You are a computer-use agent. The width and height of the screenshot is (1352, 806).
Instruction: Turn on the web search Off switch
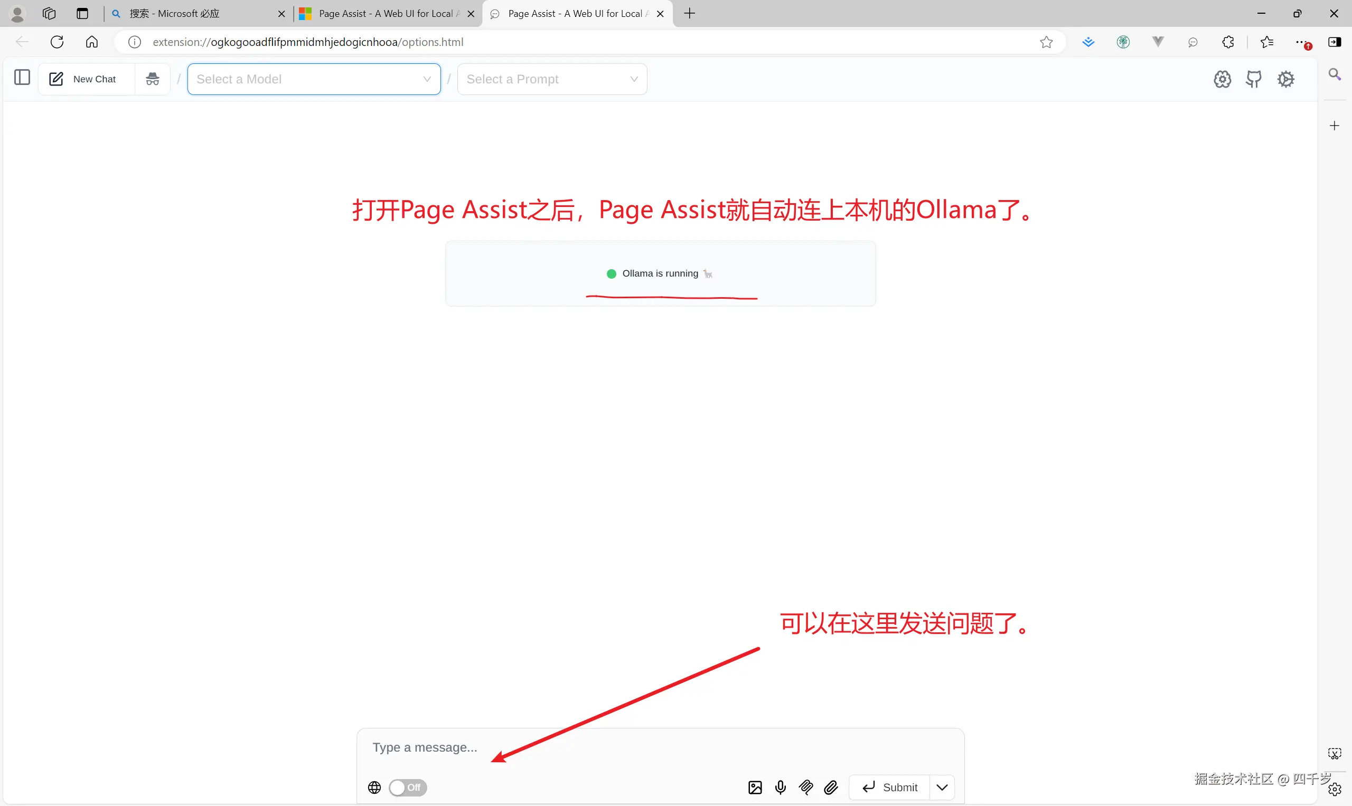[407, 788]
